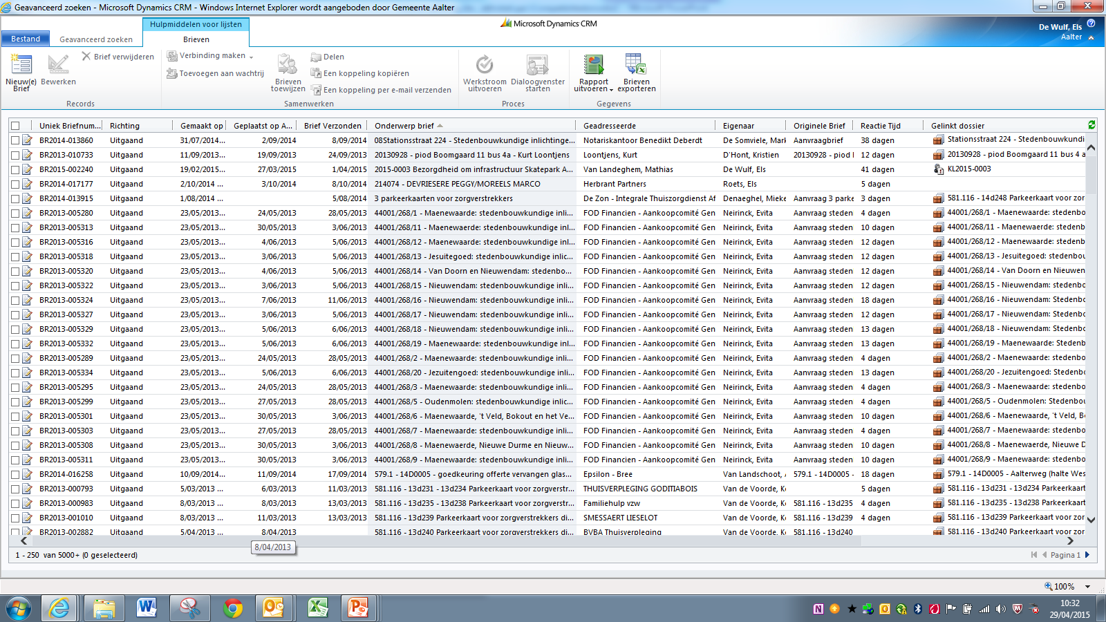Screen dimensions: 1106x622
Task: Delete letter via Brief verwijderen
Action: click(x=118, y=57)
